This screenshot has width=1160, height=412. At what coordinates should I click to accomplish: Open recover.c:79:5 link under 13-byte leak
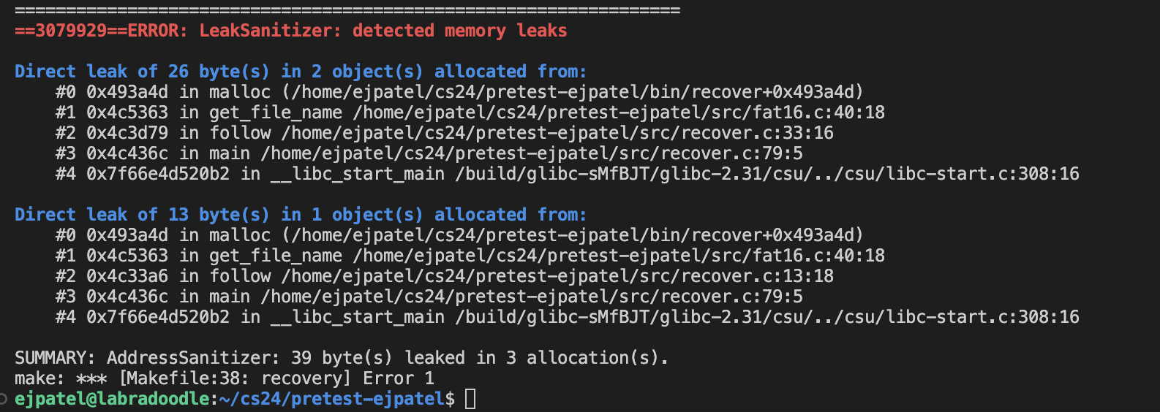point(532,297)
